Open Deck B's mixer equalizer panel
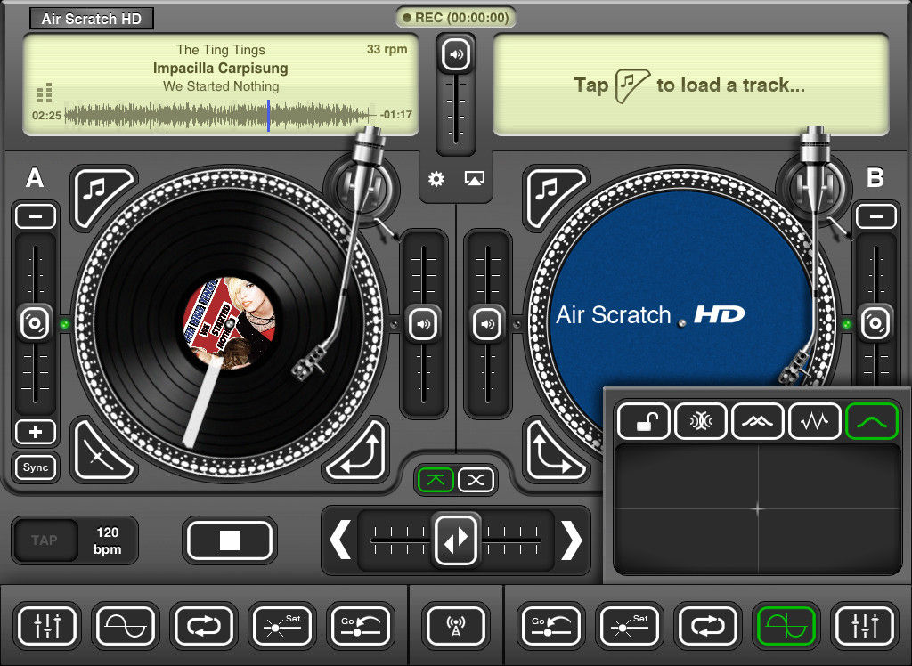The height and width of the screenshot is (666, 912). pyautogui.click(x=865, y=625)
